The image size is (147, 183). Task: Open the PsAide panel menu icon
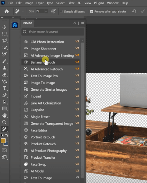click(83, 23)
